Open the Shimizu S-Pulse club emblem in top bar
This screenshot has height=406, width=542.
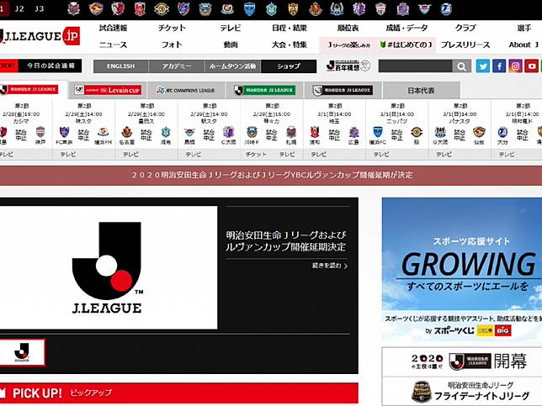click(x=293, y=9)
